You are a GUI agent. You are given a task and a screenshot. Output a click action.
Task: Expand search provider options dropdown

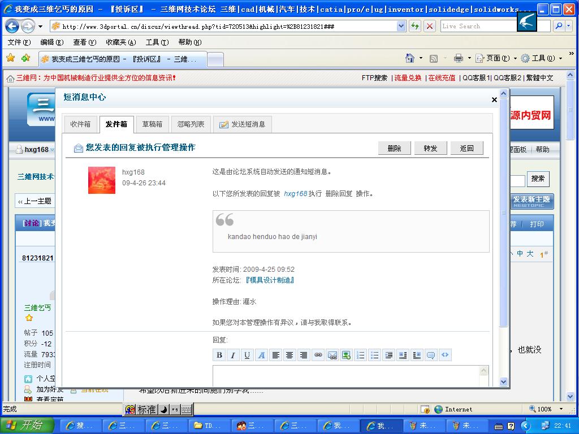pyautogui.click(x=569, y=26)
